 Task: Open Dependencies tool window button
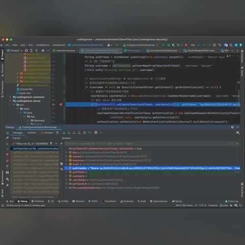point(159,201)
